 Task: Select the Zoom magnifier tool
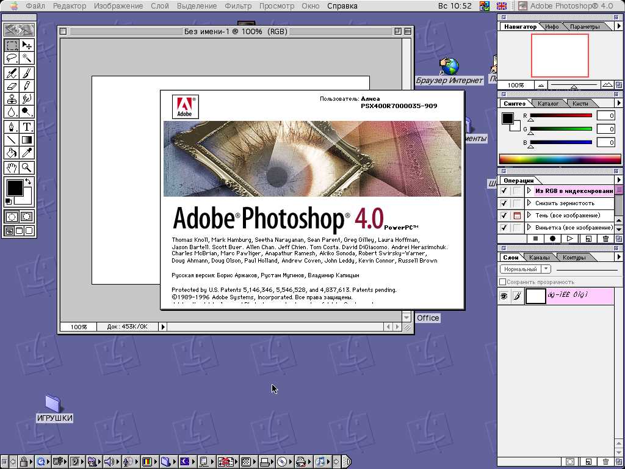(x=27, y=167)
